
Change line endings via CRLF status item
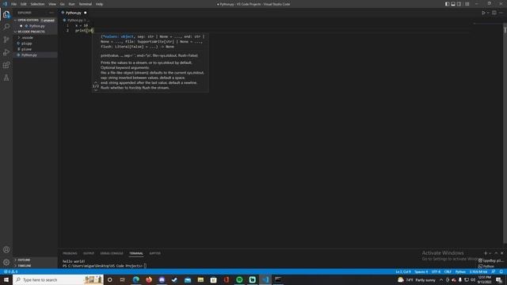pyautogui.click(x=448, y=272)
